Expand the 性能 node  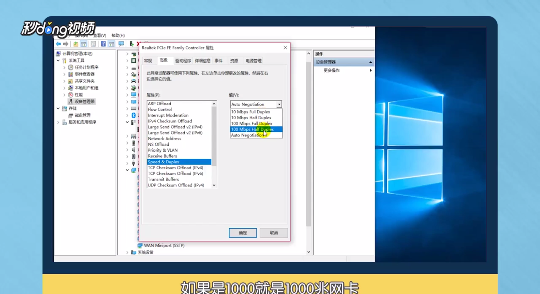point(64,95)
